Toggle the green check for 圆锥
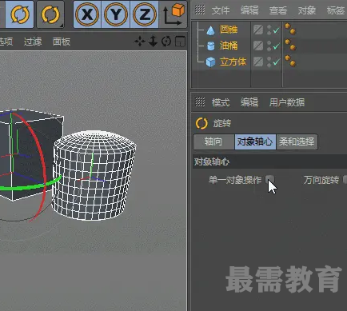Image resolution: width=347 pixels, height=311 pixels. [x=276, y=30]
